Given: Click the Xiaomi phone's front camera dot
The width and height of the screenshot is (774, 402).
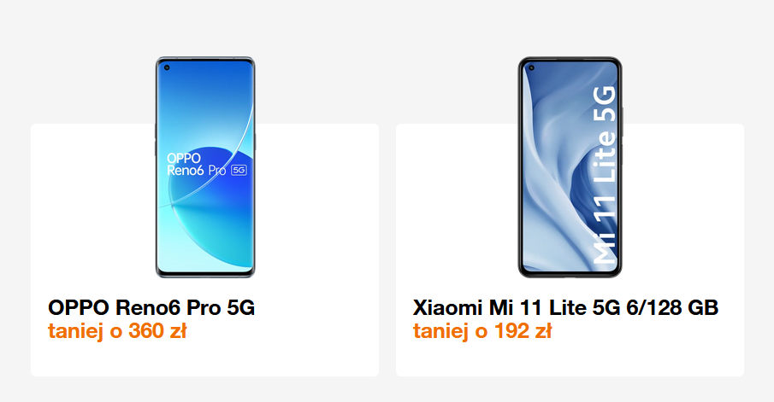Looking at the screenshot, I should 532,68.
